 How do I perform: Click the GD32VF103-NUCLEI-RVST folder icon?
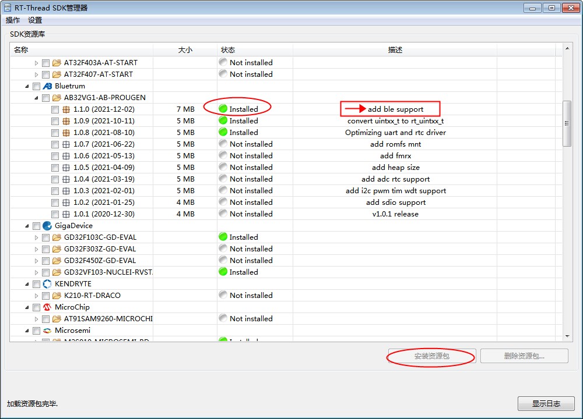tap(57, 272)
